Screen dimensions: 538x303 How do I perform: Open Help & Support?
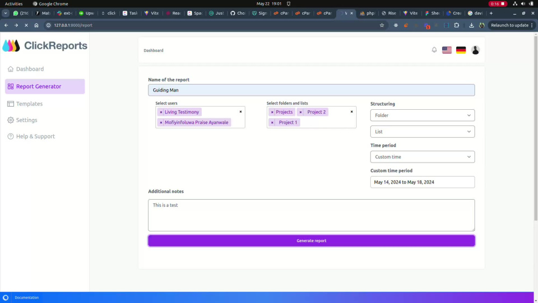(36, 136)
